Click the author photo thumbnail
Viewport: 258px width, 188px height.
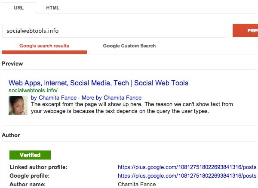pyautogui.click(x=18, y=105)
